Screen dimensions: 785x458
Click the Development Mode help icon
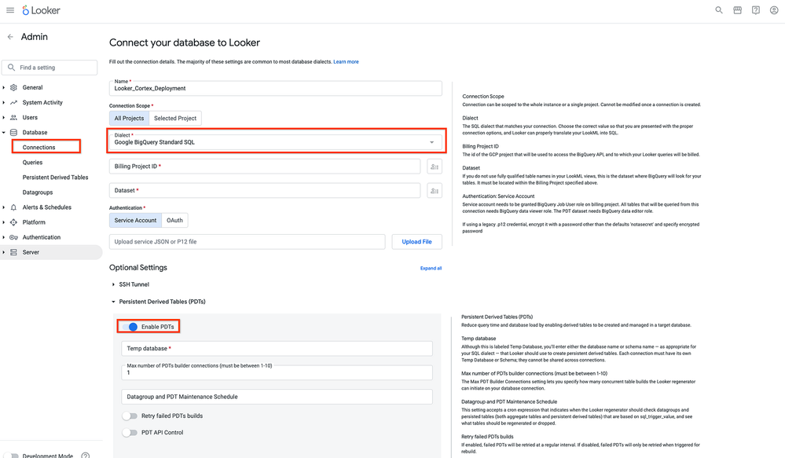point(86,456)
